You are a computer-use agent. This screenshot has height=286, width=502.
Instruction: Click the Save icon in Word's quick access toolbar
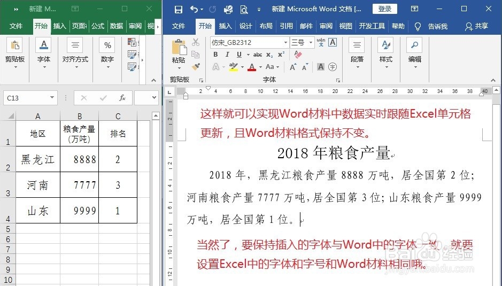point(179,9)
